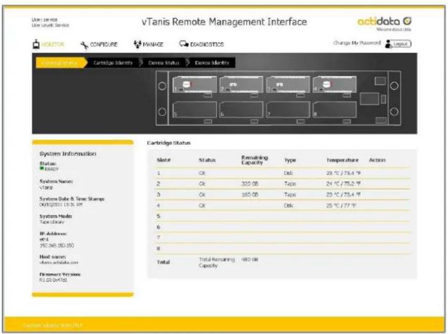Click the System Information heading
The height and width of the screenshot is (334, 448).
(68, 154)
